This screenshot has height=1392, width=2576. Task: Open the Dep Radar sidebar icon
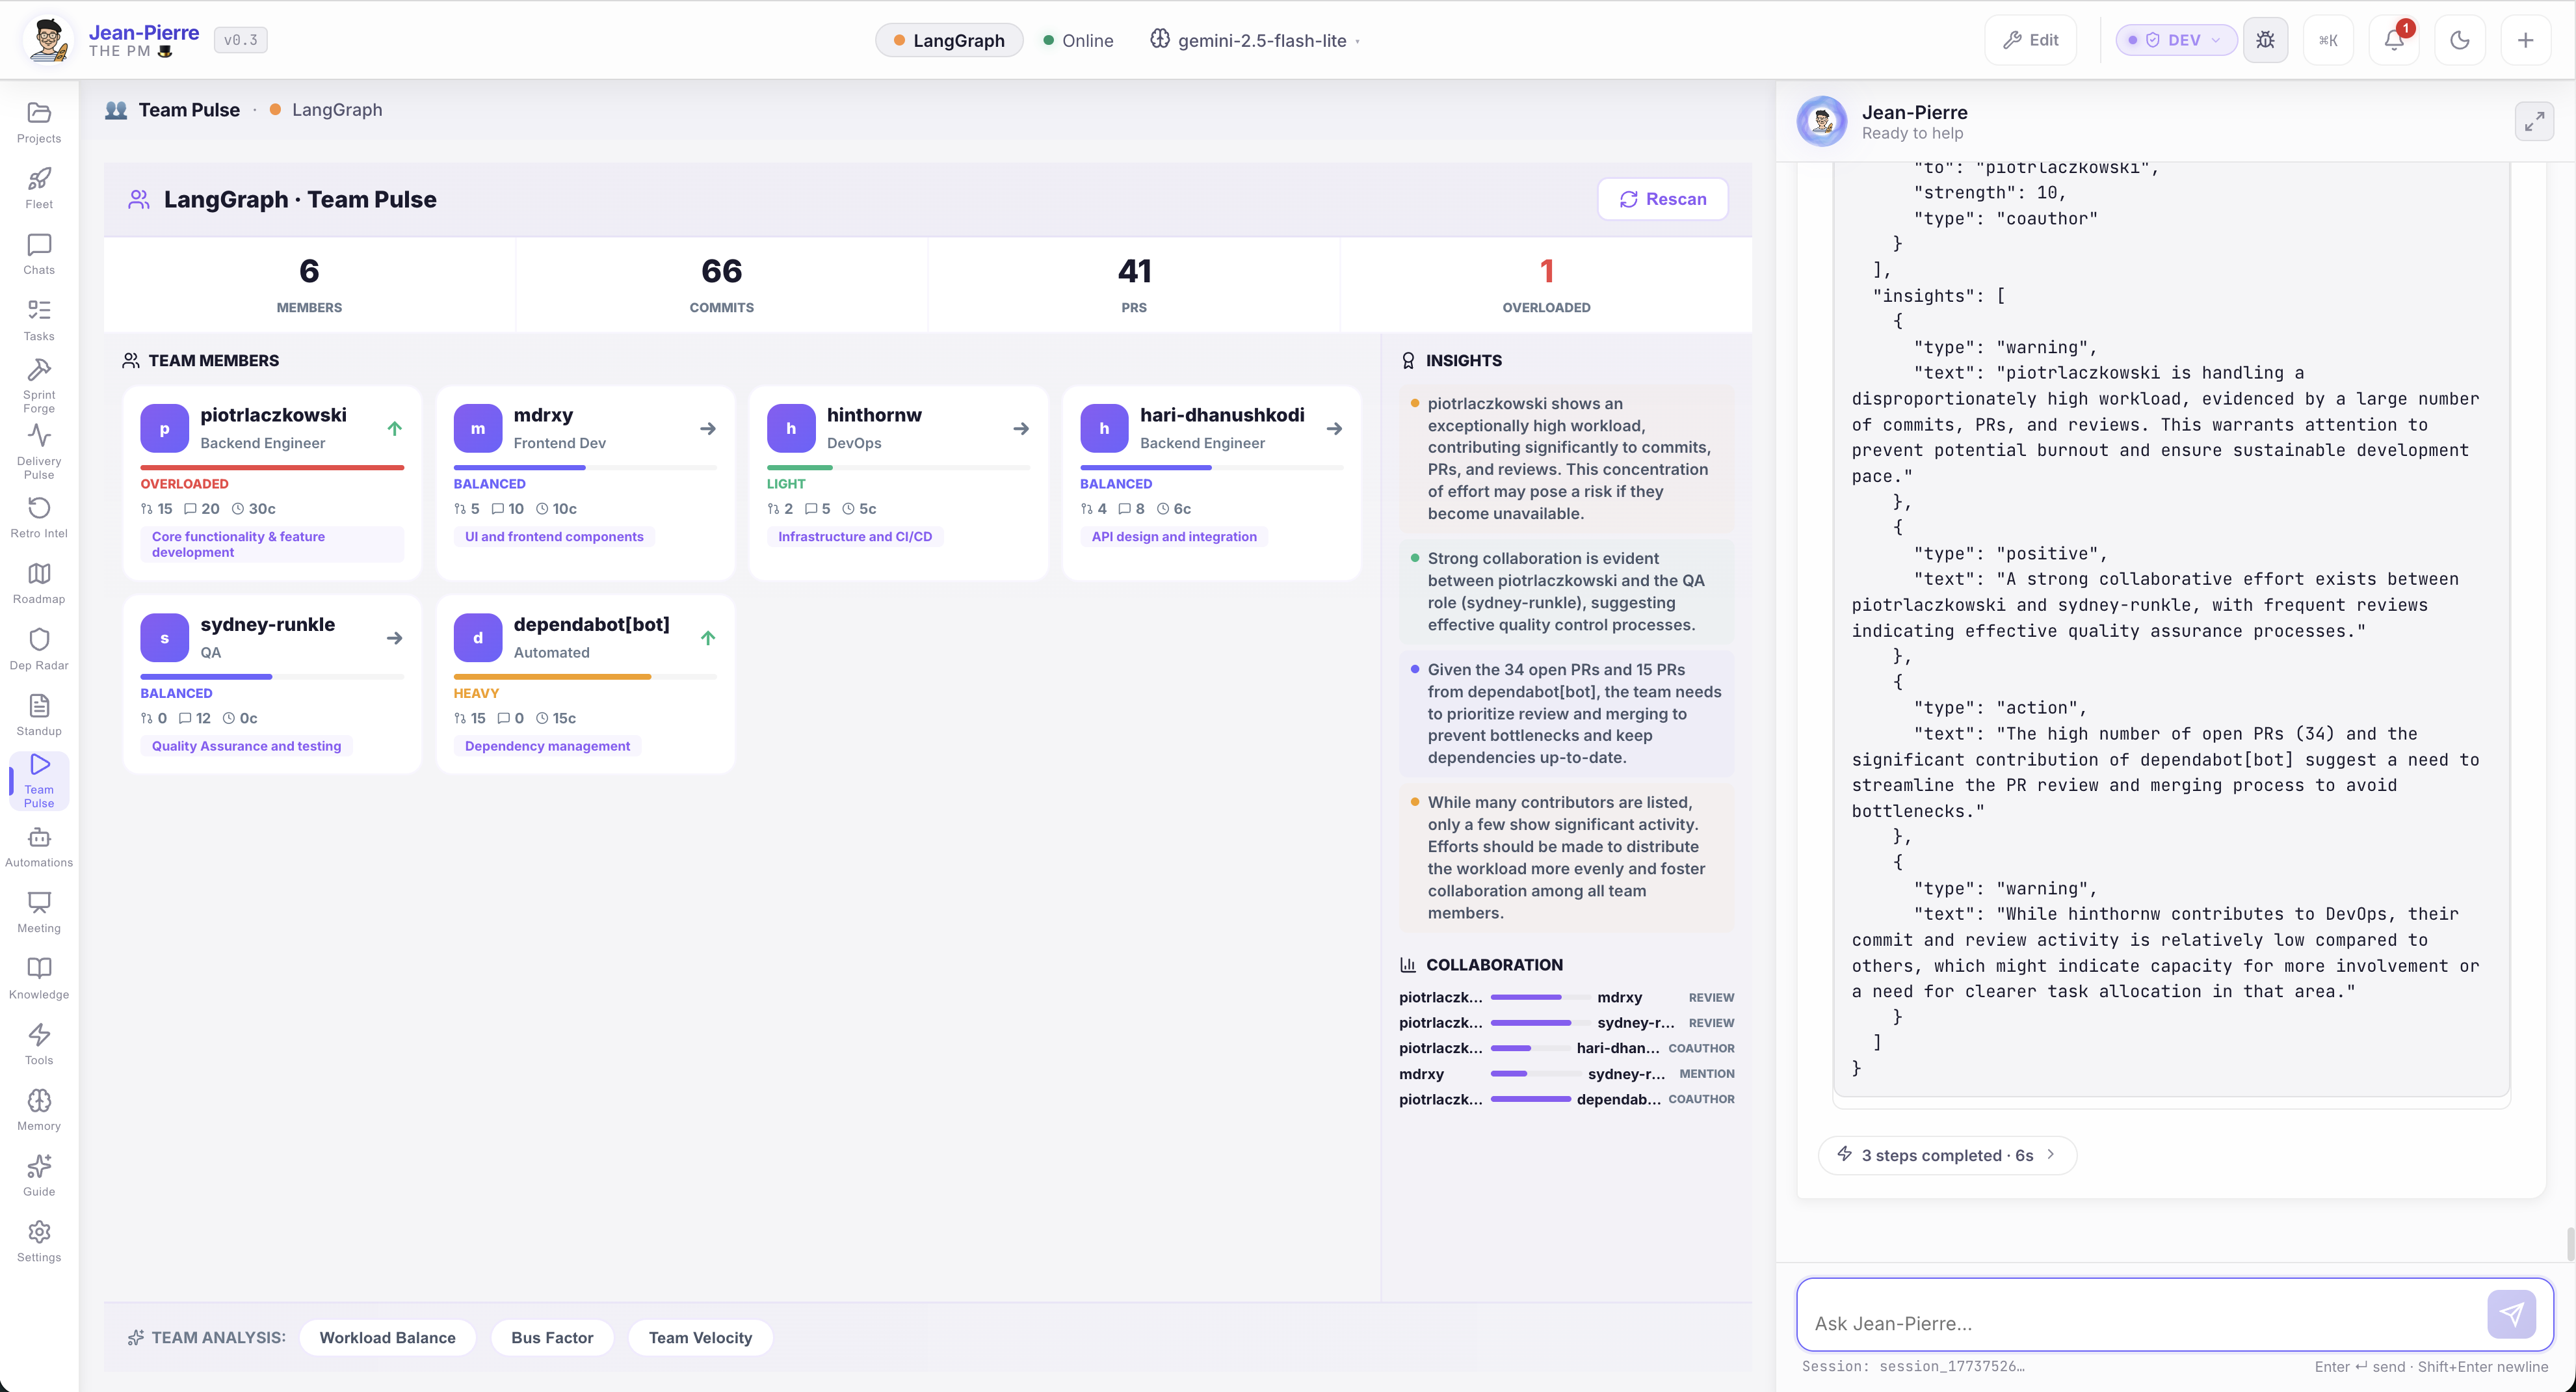(x=39, y=649)
